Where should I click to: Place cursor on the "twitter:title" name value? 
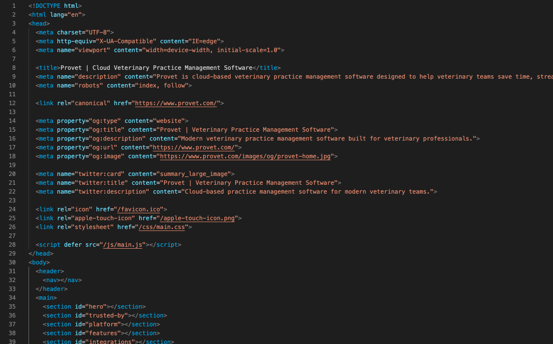(x=101, y=183)
